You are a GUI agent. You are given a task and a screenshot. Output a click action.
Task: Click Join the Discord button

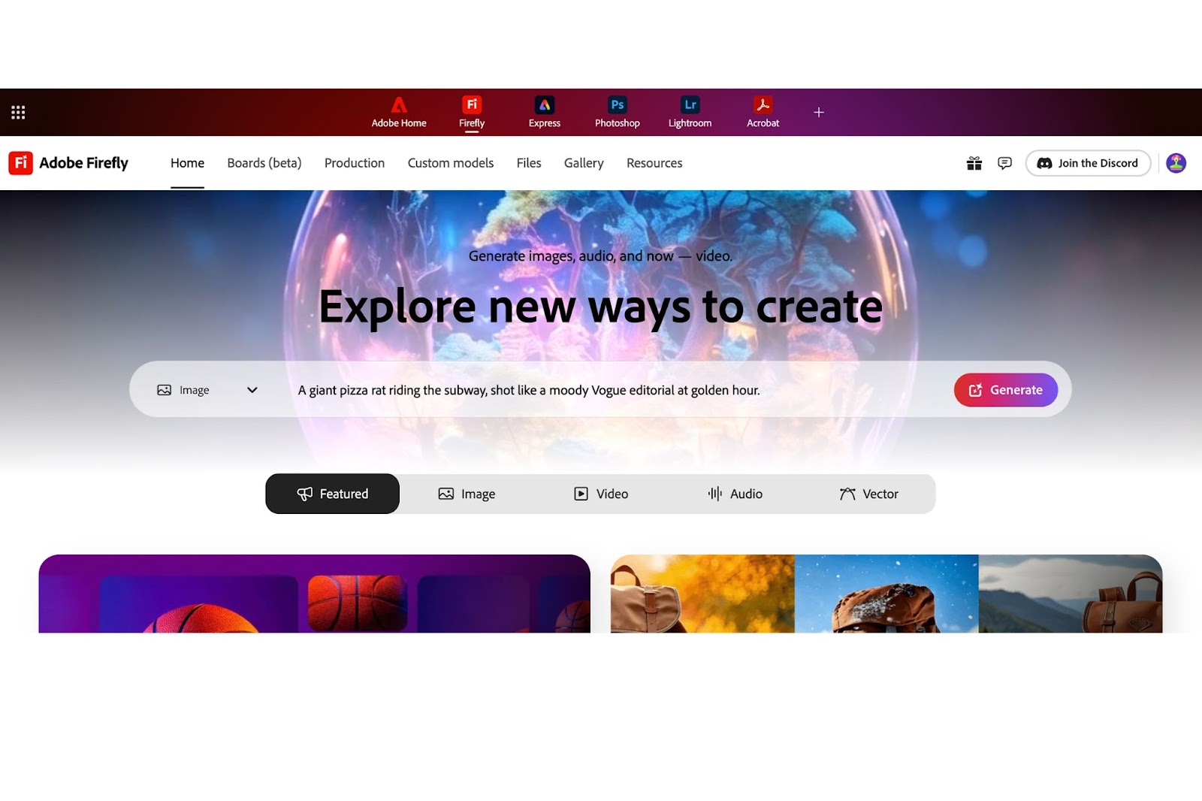click(1088, 163)
